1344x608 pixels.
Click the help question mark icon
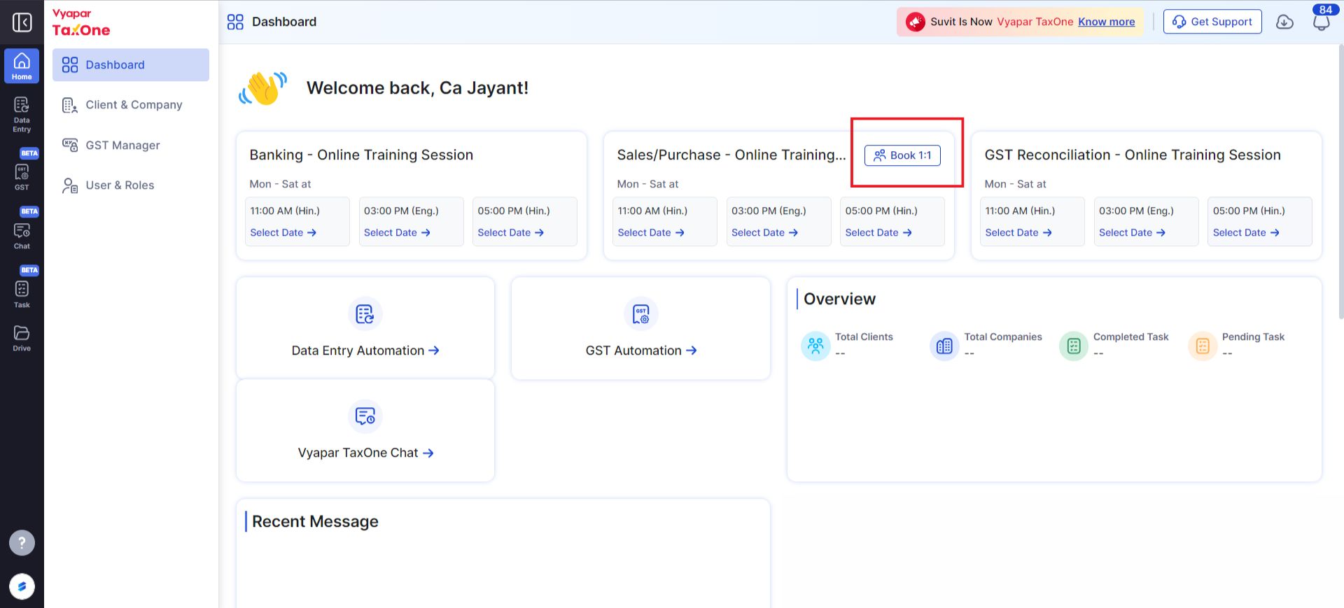coord(22,543)
